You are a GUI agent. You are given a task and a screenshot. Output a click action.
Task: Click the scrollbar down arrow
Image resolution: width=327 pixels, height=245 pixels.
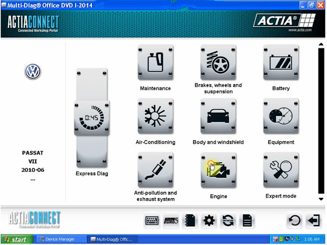tap(321, 199)
